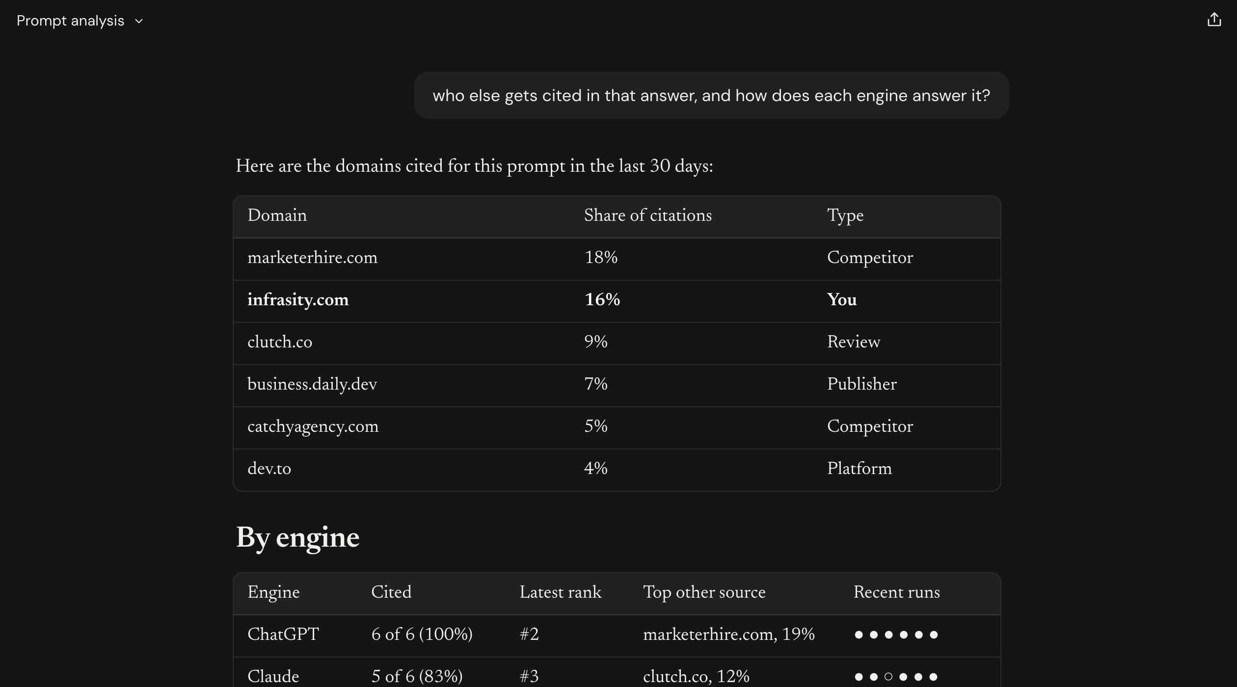Click first Claude recent run dot
1237x687 pixels.
(x=859, y=677)
